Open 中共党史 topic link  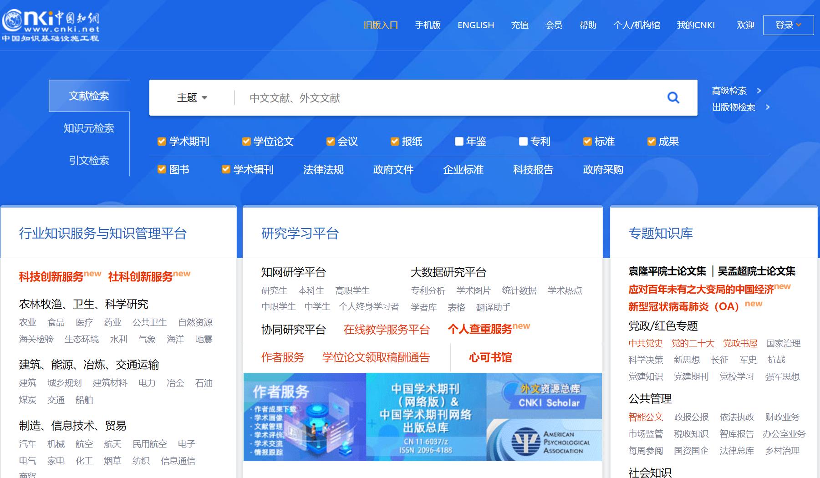[646, 343]
